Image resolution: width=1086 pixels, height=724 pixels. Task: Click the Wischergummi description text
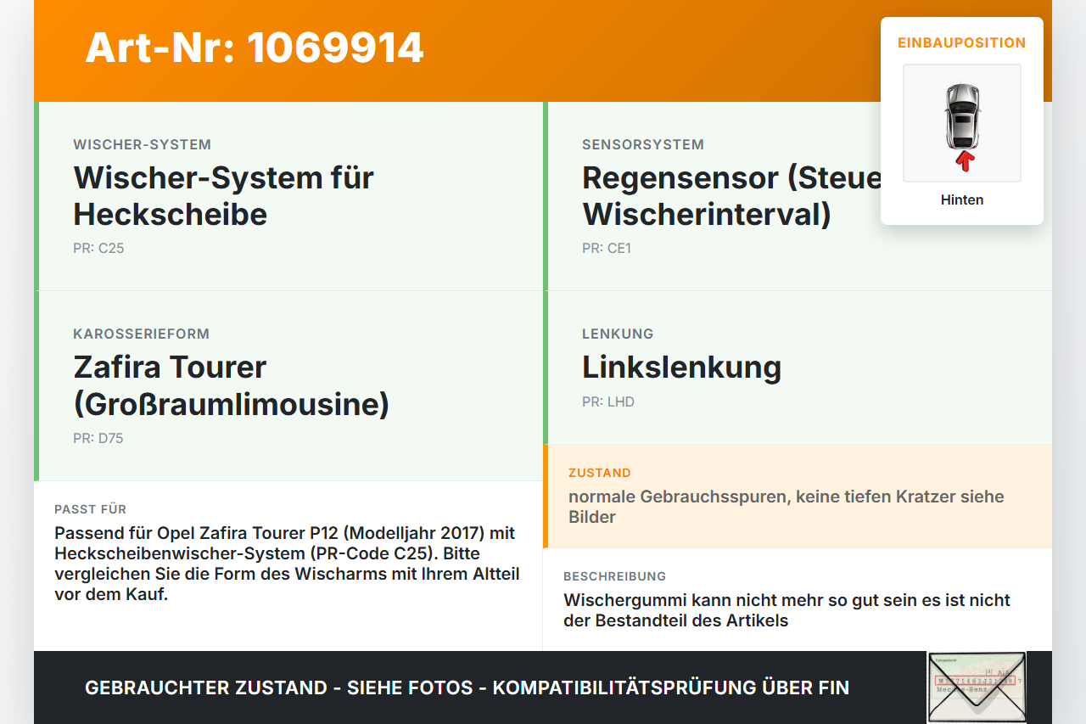[x=787, y=610]
